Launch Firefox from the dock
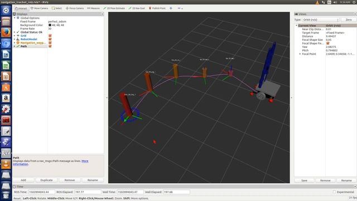 (6, 32)
